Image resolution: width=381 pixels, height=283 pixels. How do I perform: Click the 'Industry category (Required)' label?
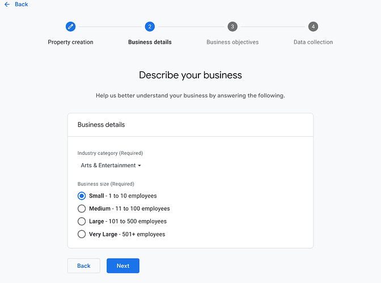(111, 153)
